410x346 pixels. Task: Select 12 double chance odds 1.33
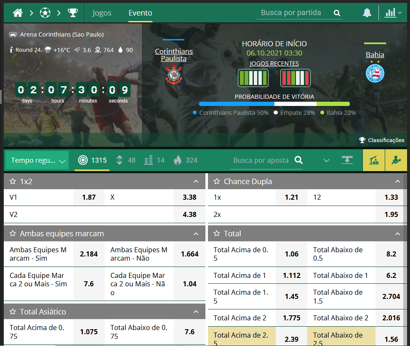(x=391, y=198)
